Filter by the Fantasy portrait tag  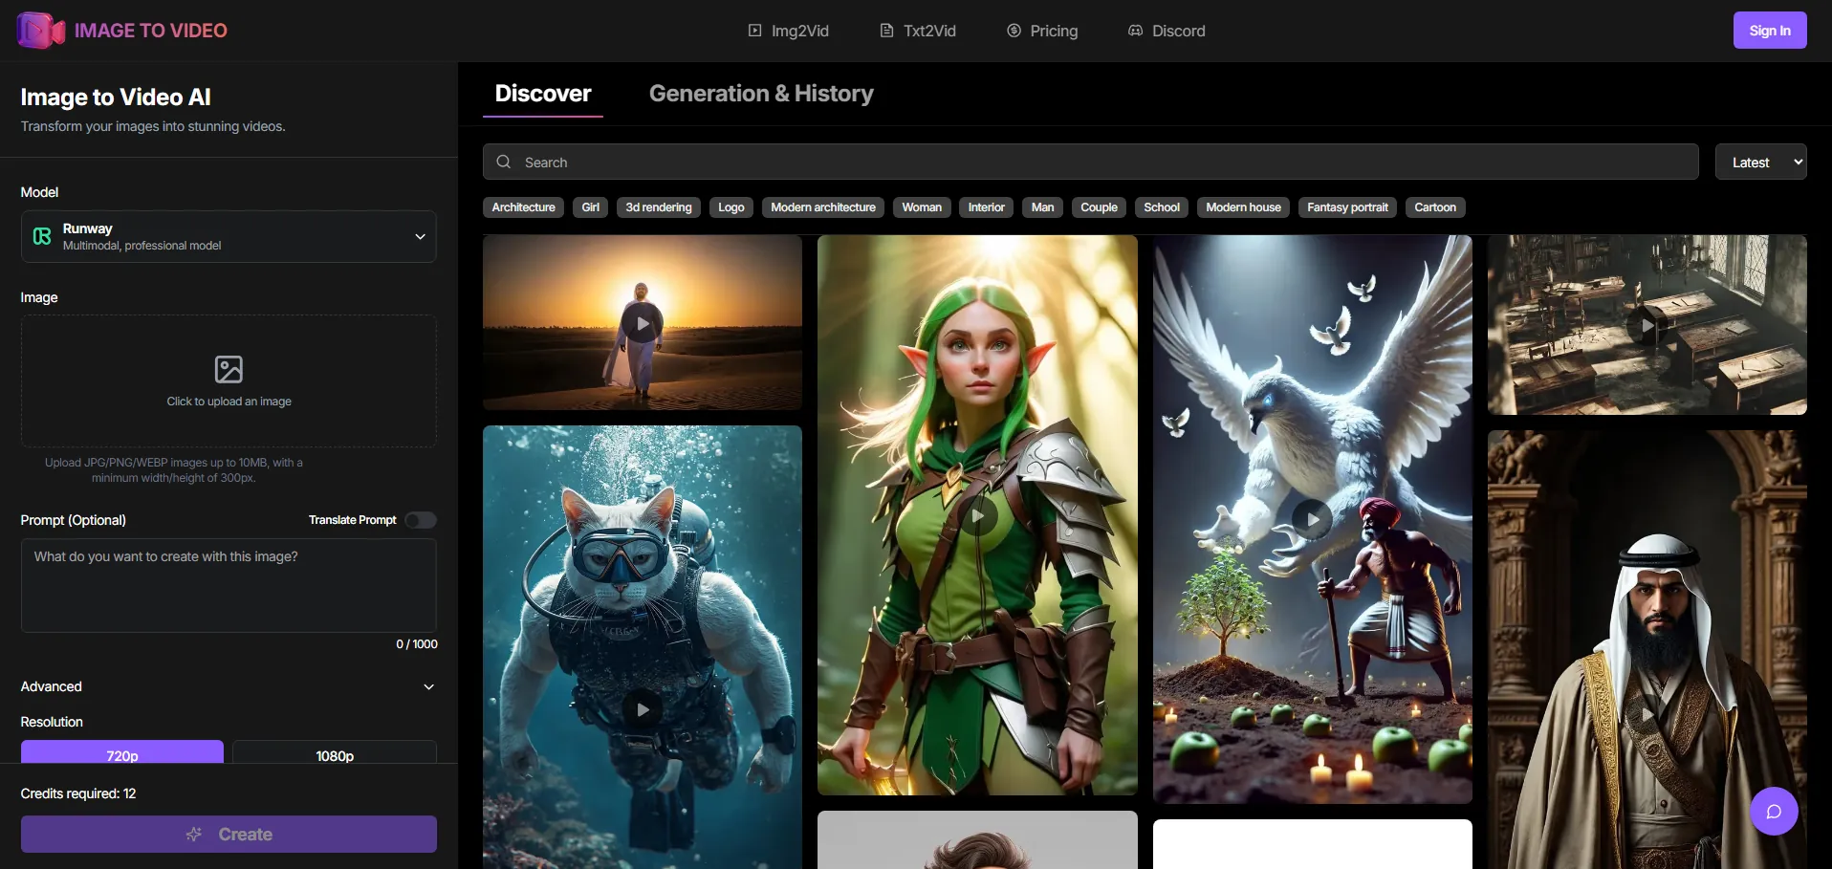[x=1347, y=207]
